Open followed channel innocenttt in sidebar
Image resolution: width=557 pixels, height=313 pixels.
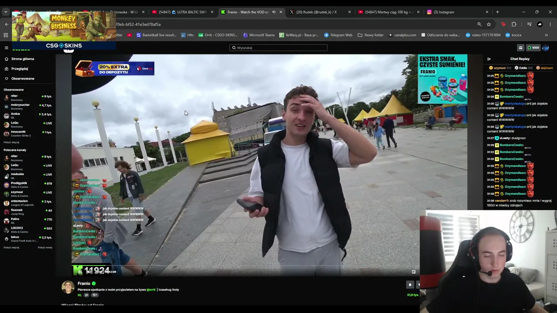(27, 133)
